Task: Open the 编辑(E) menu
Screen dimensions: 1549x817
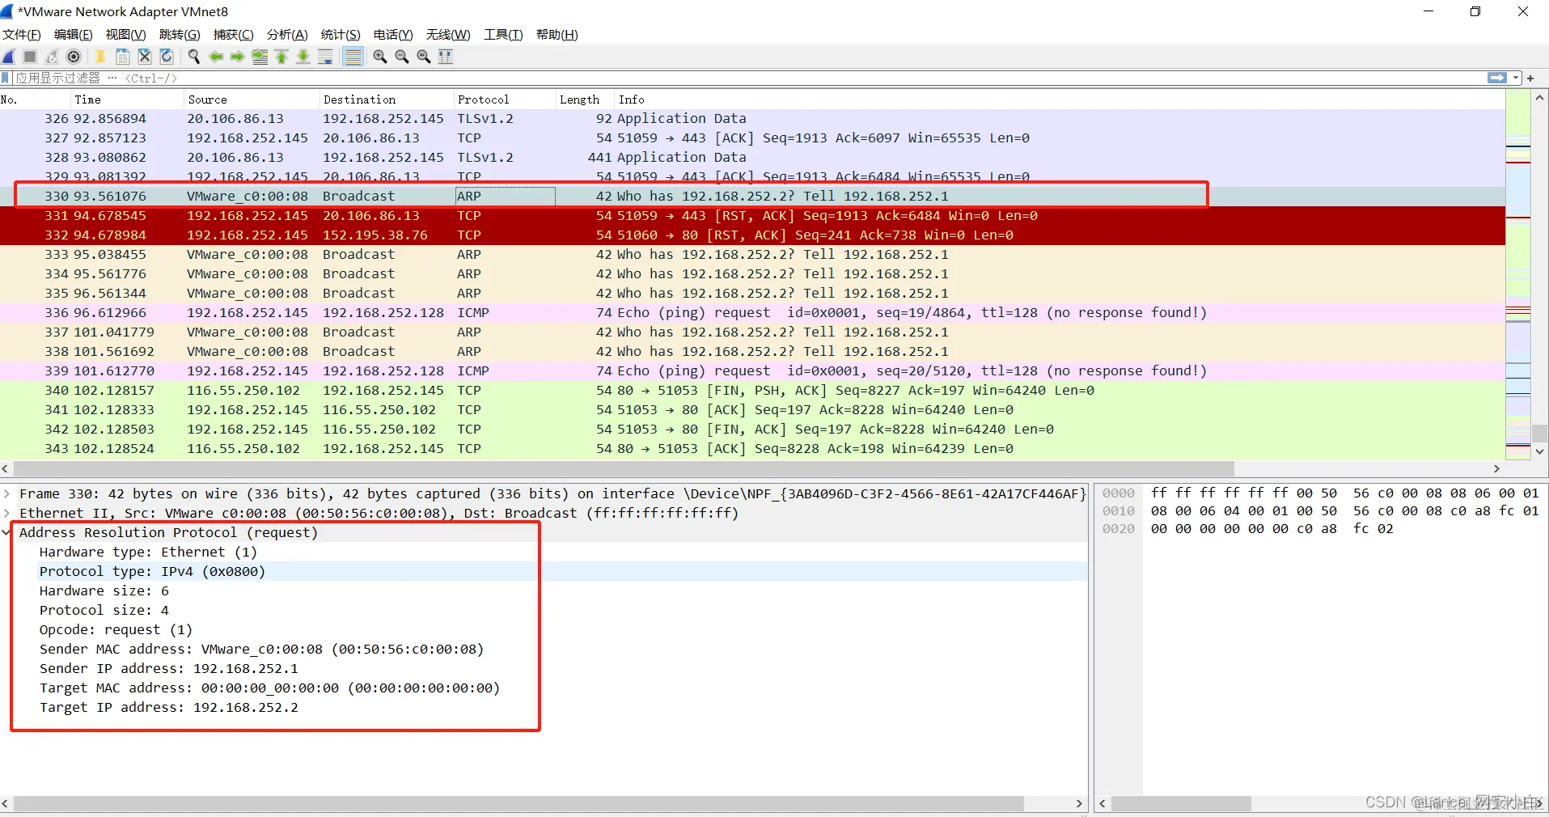Action: (74, 35)
